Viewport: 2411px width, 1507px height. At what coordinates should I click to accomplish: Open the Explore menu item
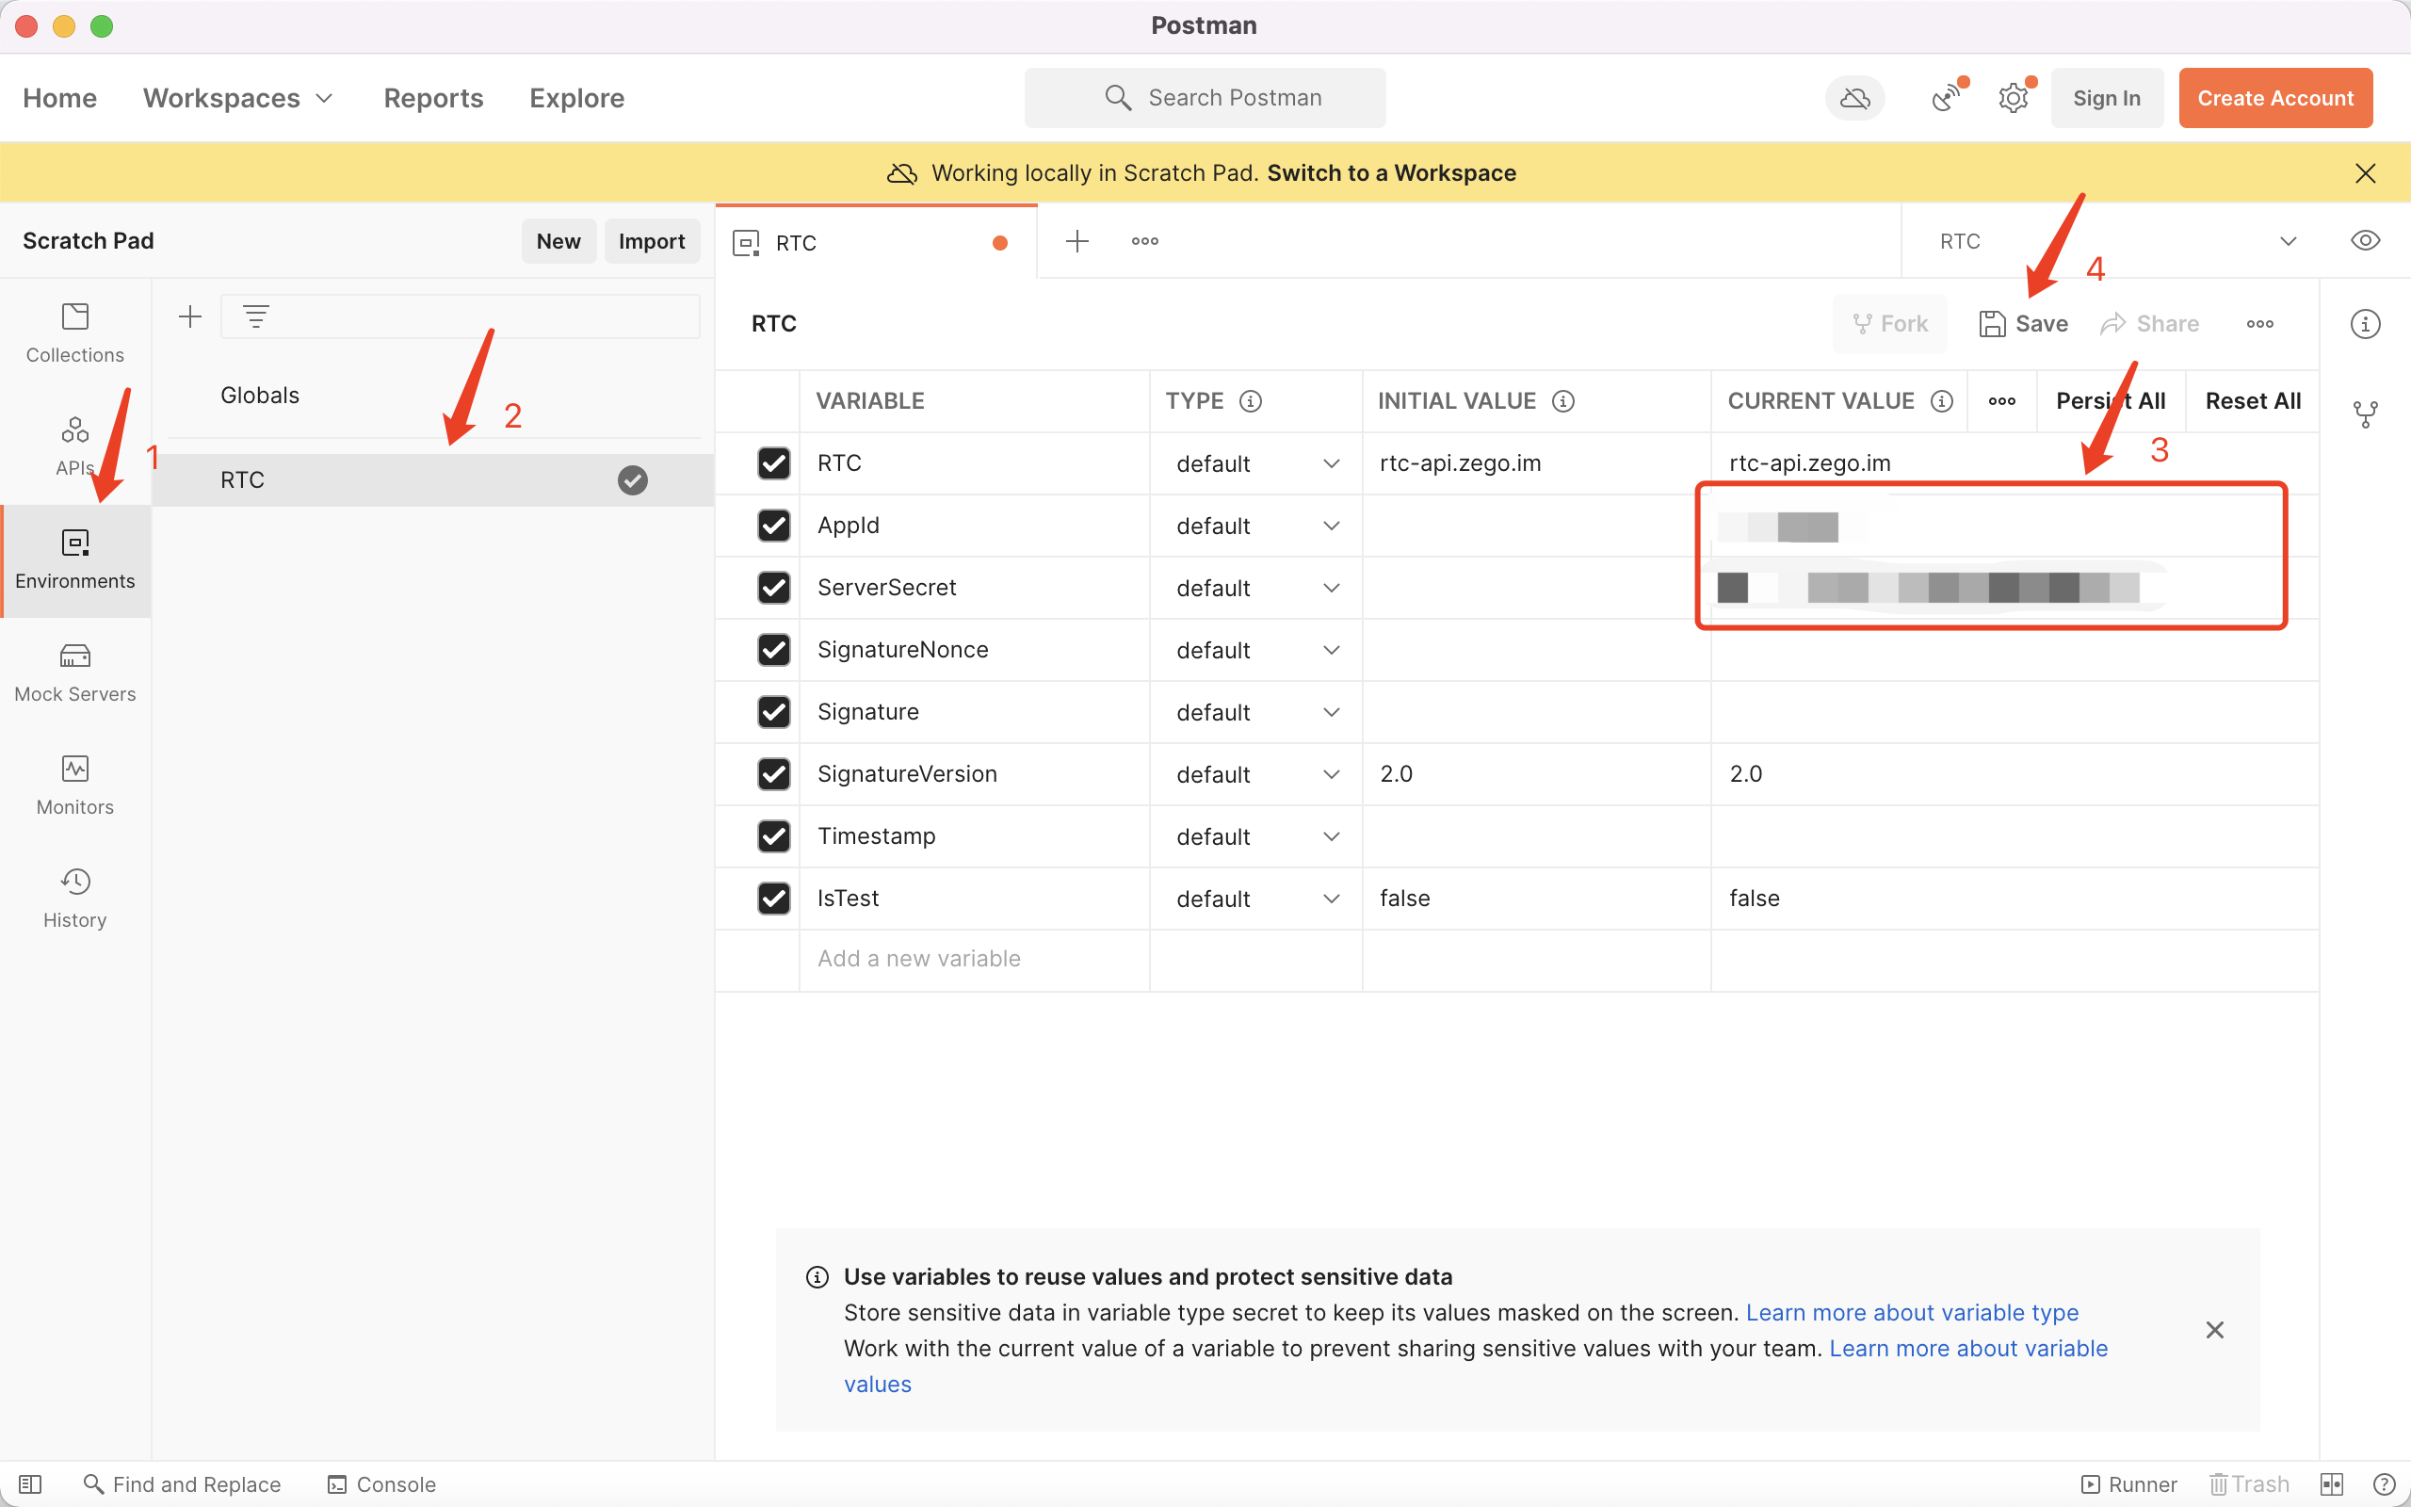pyautogui.click(x=576, y=98)
